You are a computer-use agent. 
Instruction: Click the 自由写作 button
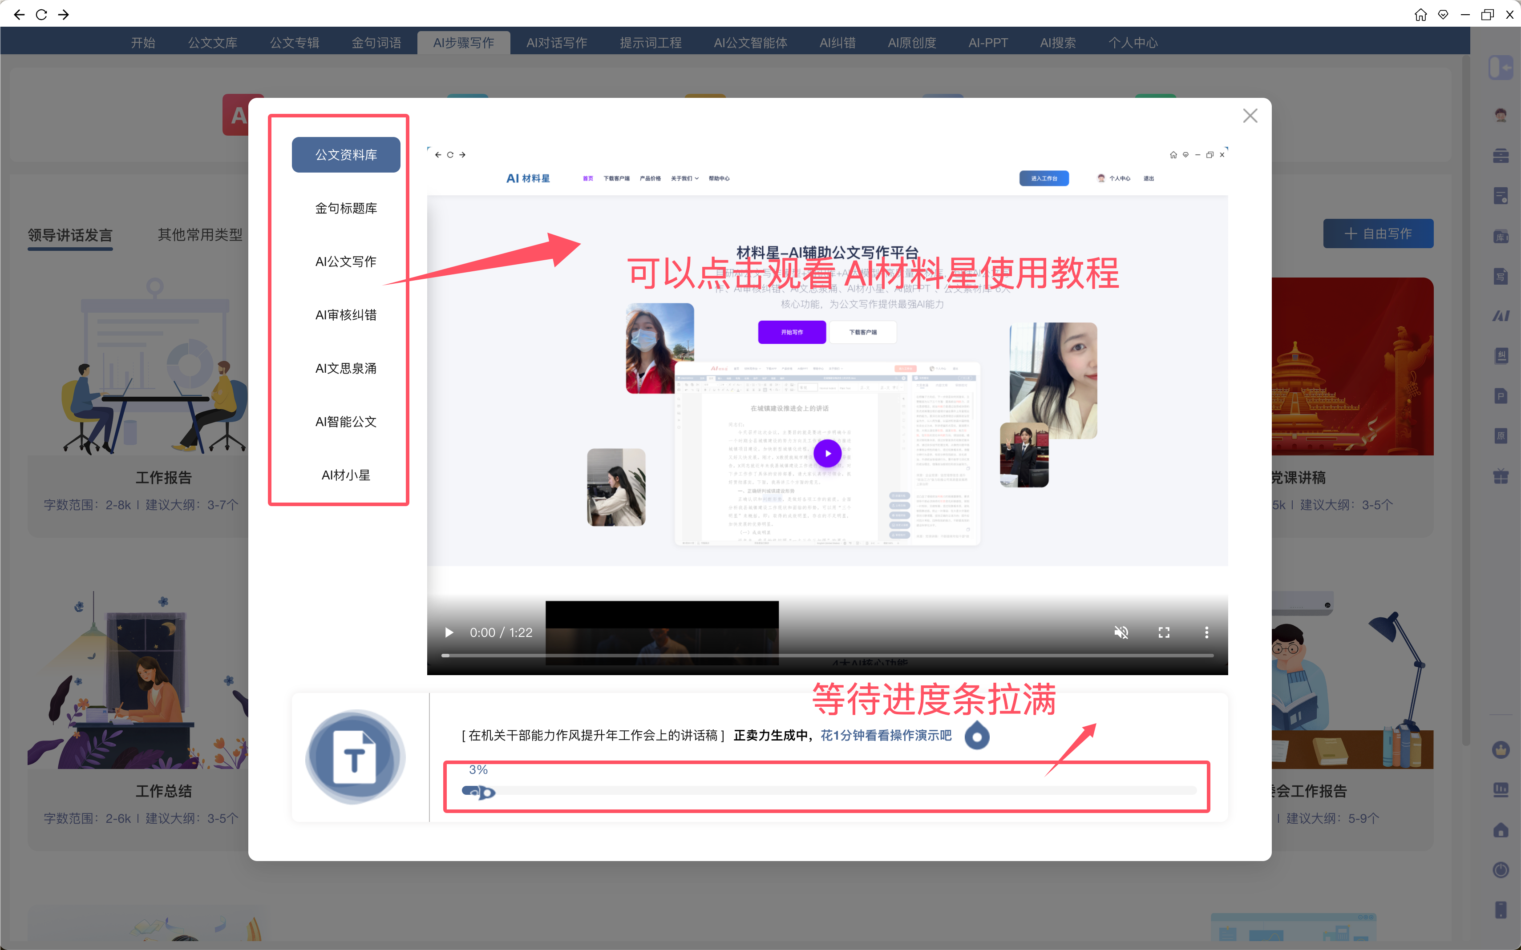(1378, 234)
